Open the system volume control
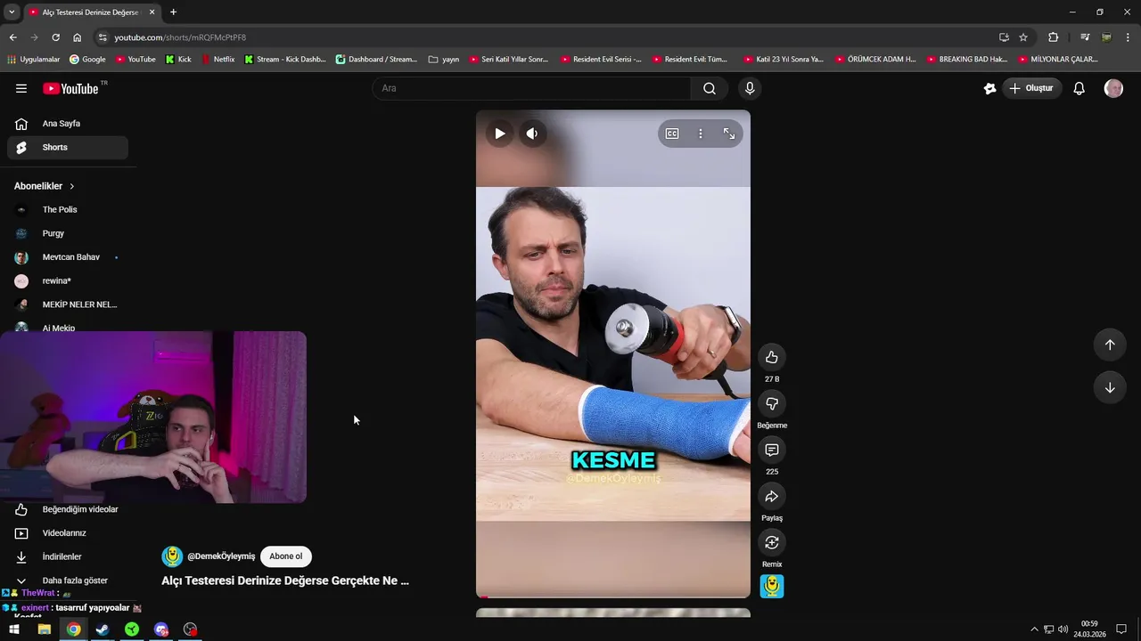 1063,629
